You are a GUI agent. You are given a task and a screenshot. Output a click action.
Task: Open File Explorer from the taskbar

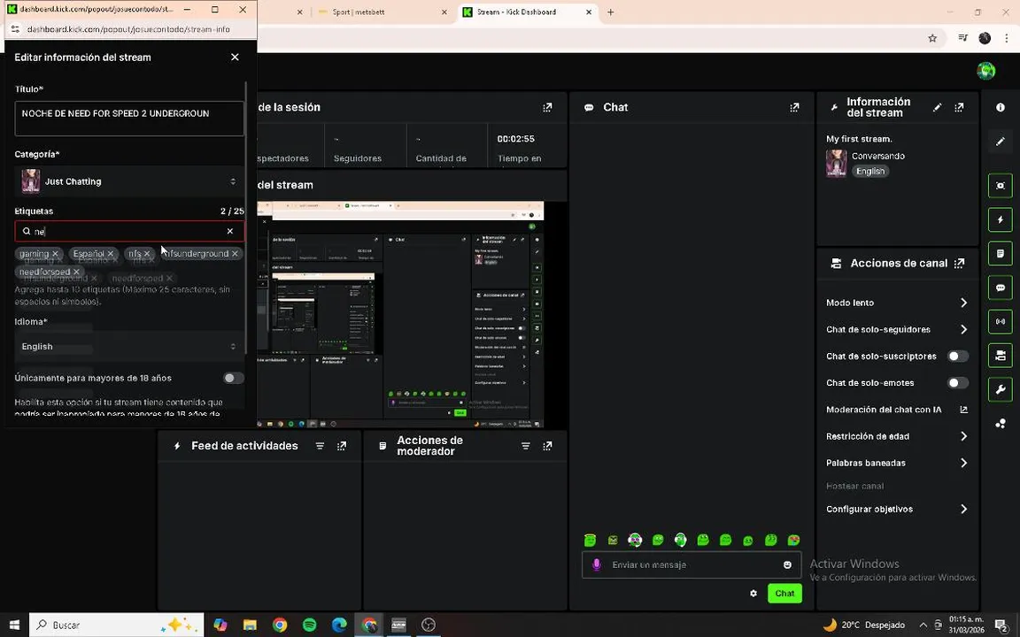250,625
